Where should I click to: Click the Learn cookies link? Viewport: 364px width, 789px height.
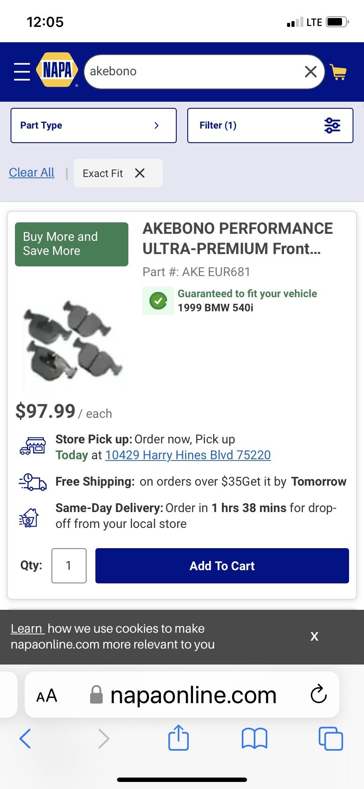(x=27, y=628)
